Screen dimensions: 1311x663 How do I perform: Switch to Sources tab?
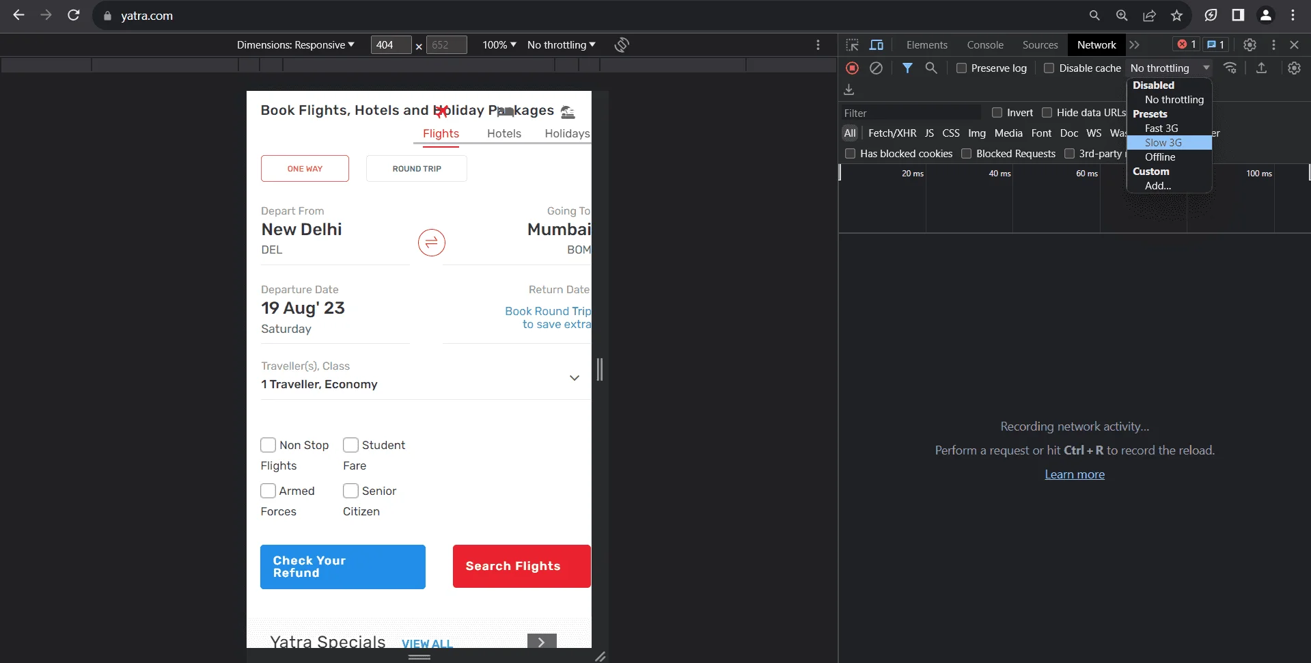[x=1040, y=45]
